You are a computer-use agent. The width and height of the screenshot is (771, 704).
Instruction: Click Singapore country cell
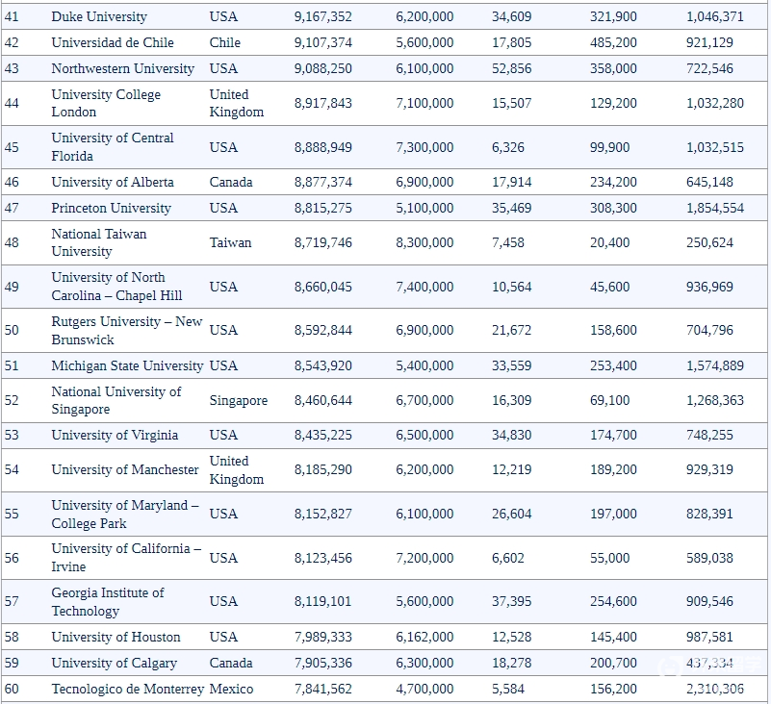point(239,400)
